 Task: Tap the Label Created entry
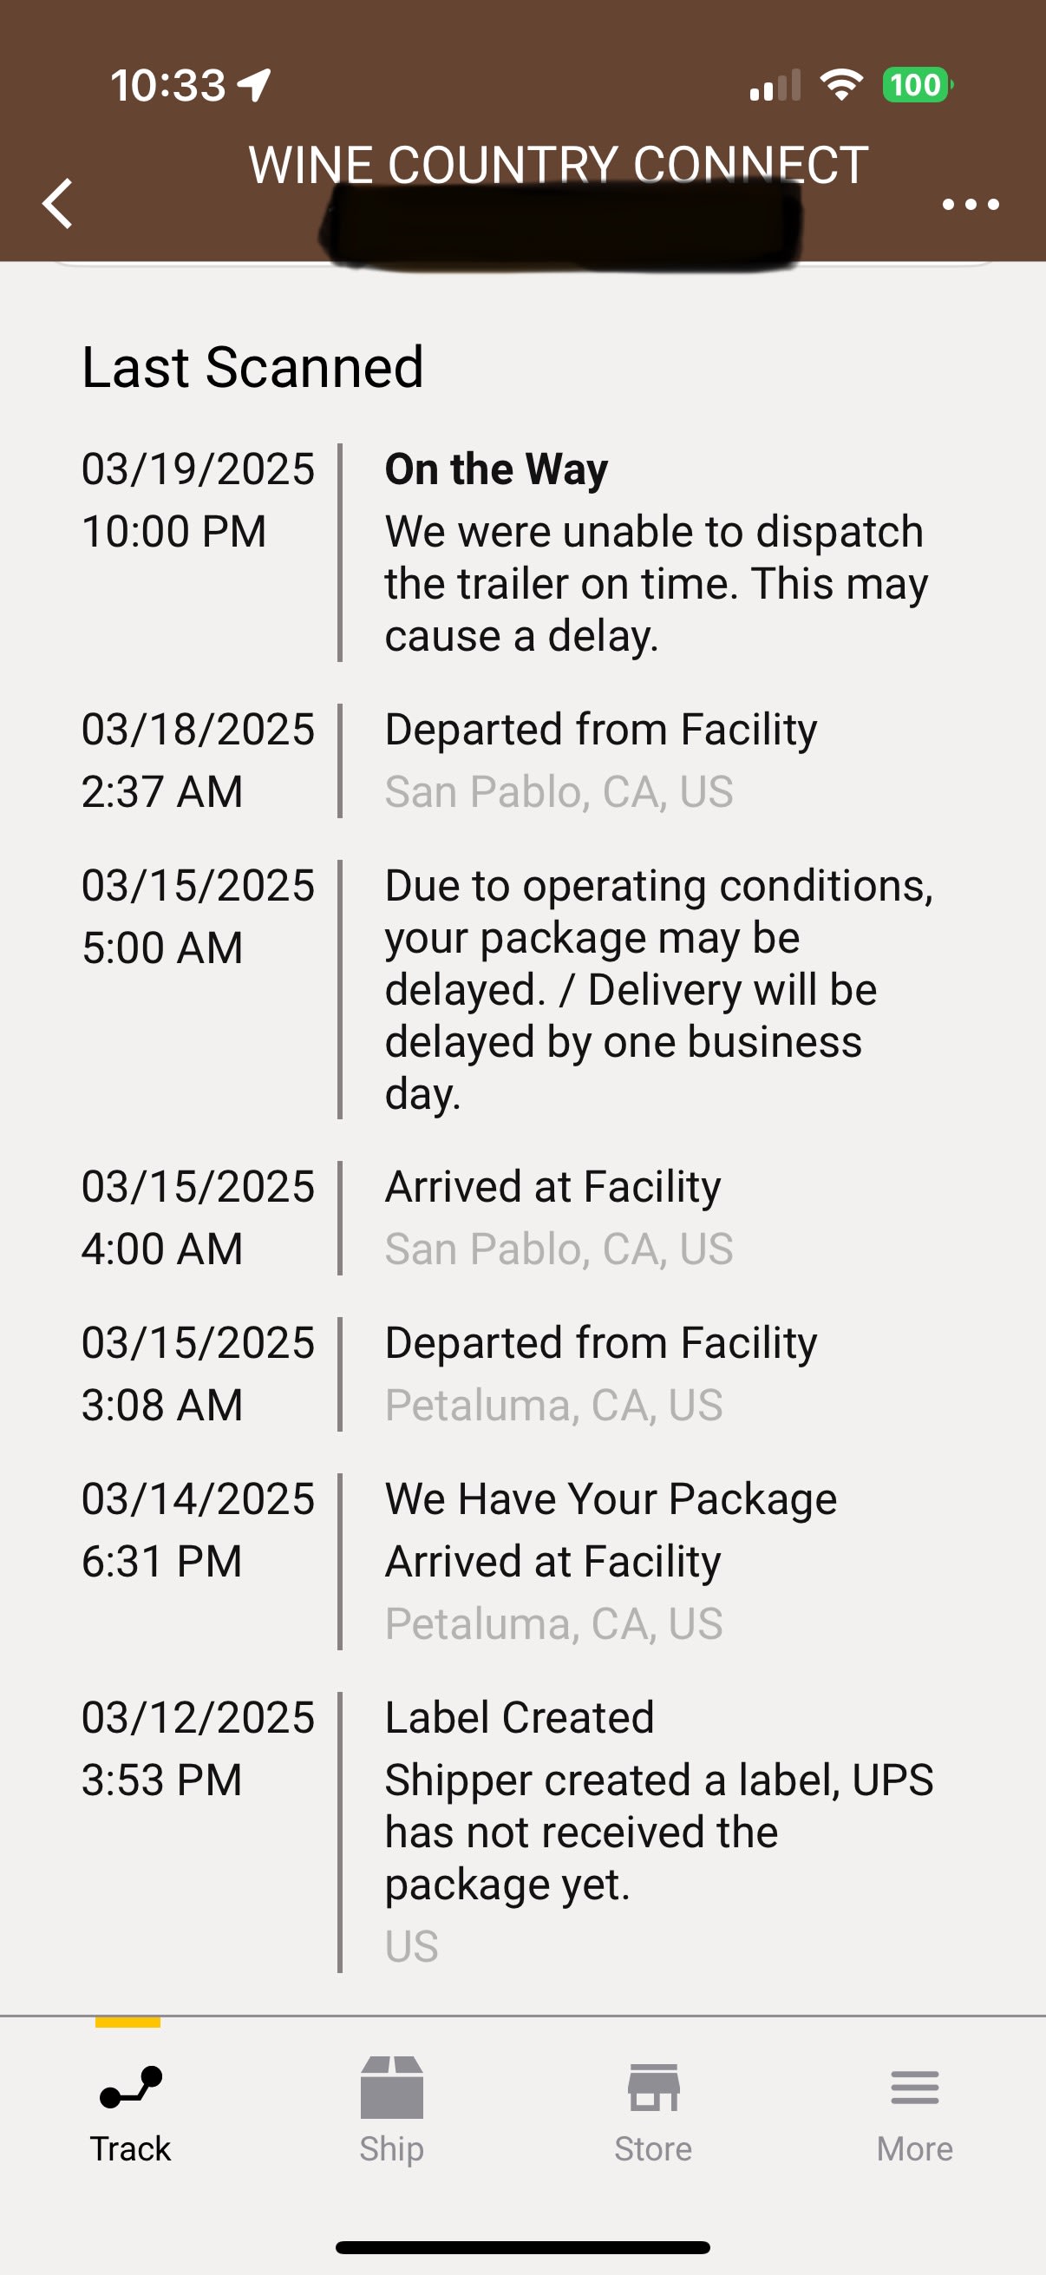pyautogui.click(x=519, y=1718)
